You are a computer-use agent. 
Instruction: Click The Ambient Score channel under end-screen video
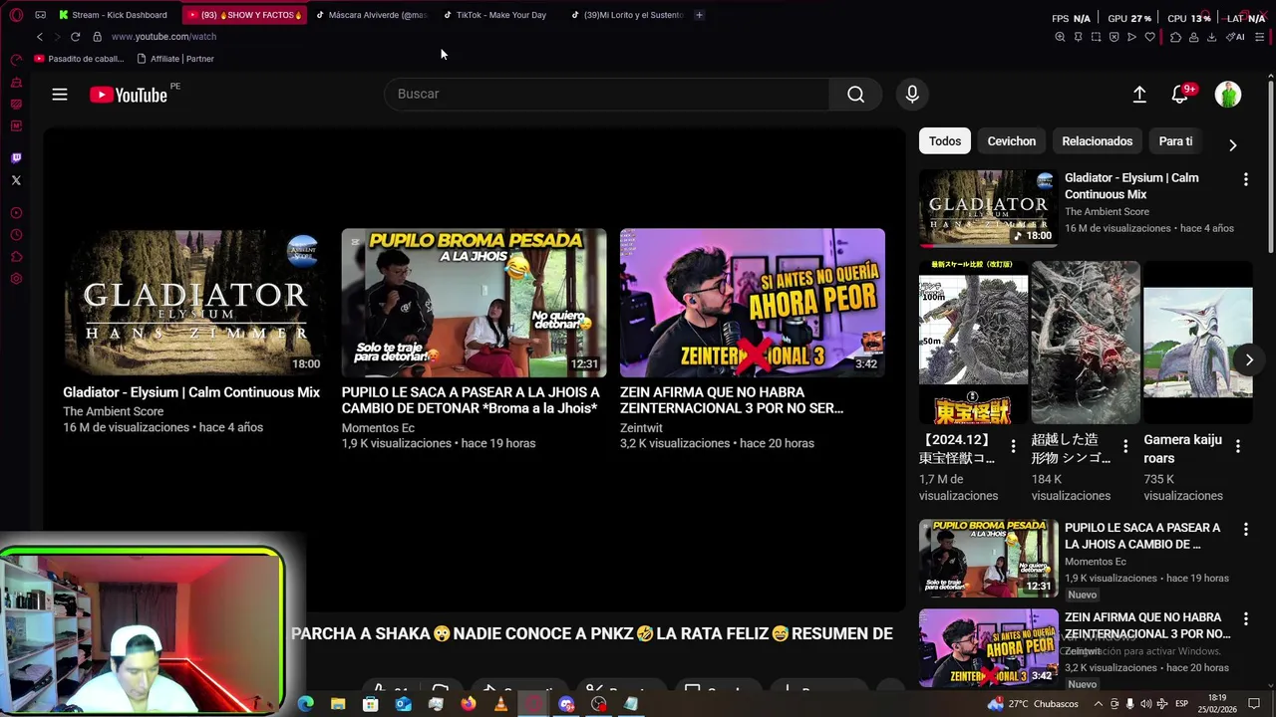click(x=113, y=411)
